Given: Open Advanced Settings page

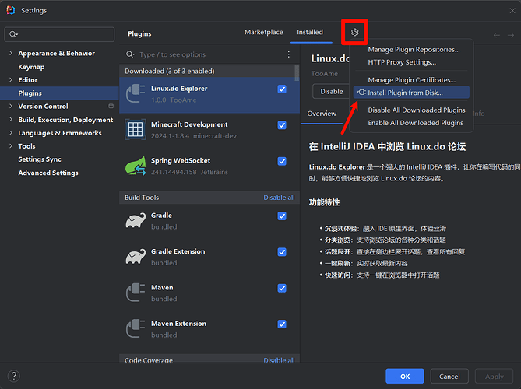Looking at the screenshot, I should 48,173.
